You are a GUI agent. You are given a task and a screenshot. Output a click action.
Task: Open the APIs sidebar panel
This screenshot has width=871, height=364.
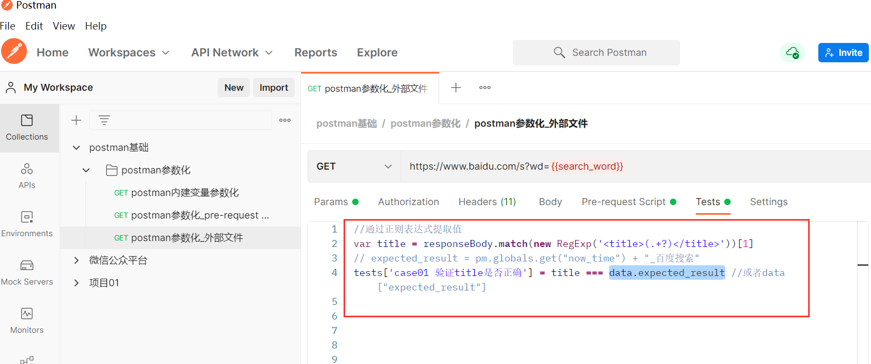[x=27, y=176]
